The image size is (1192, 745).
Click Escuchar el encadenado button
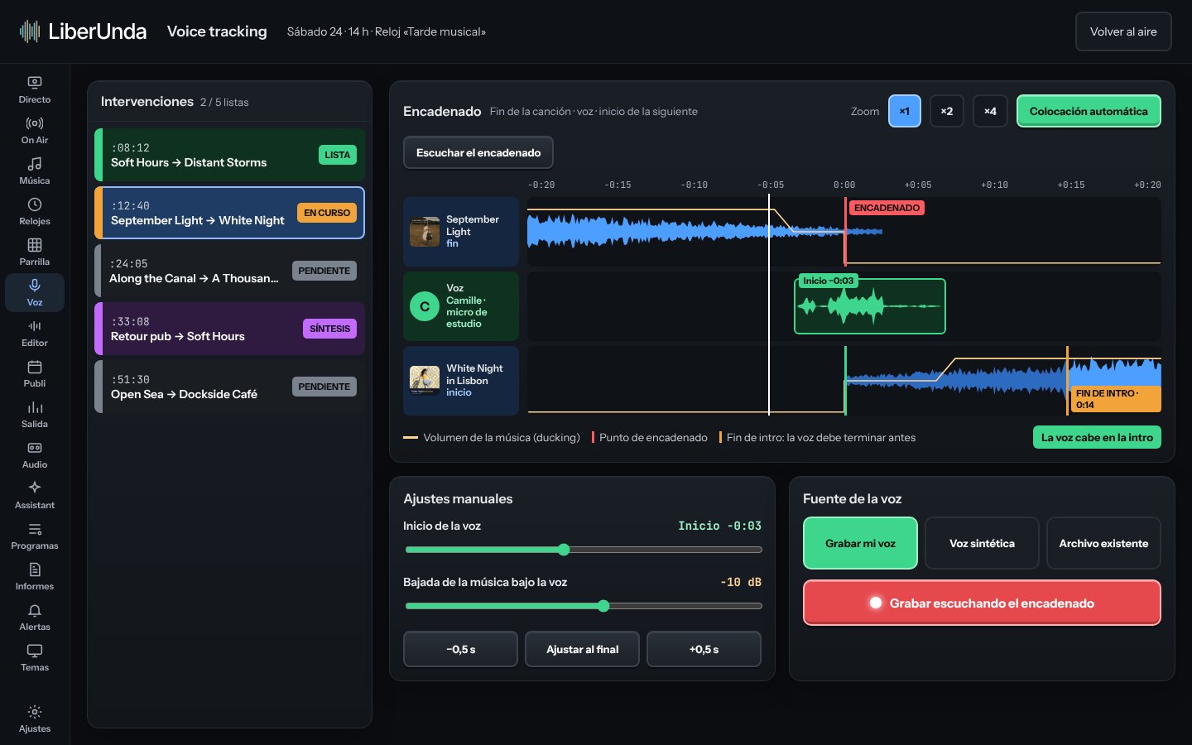tap(478, 152)
